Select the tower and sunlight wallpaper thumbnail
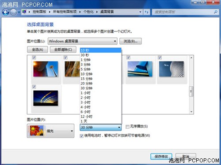The height and width of the screenshot is (165, 221). coord(46,69)
